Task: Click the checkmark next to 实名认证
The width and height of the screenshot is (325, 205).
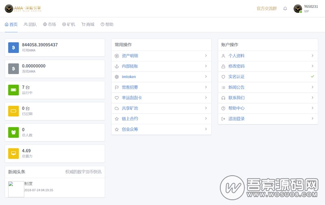Action: click(312, 76)
